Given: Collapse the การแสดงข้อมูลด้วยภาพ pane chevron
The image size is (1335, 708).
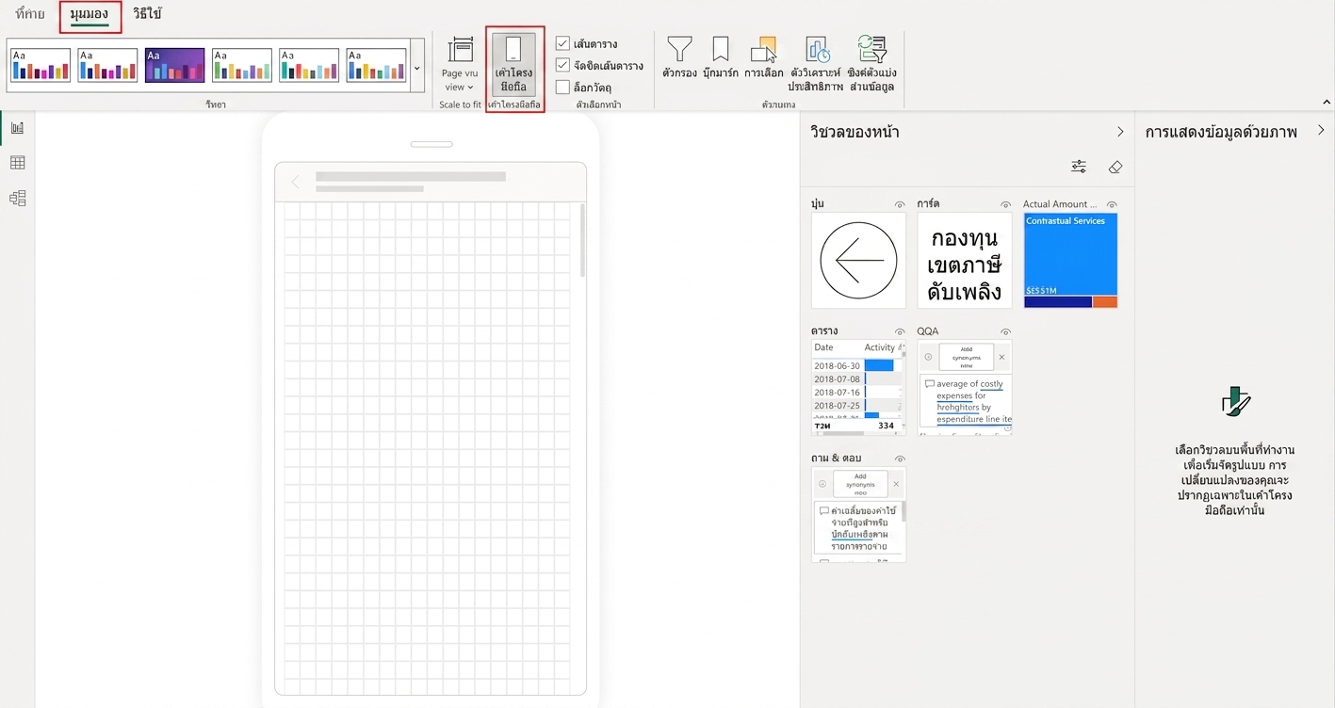Looking at the screenshot, I should pos(1321,131).
